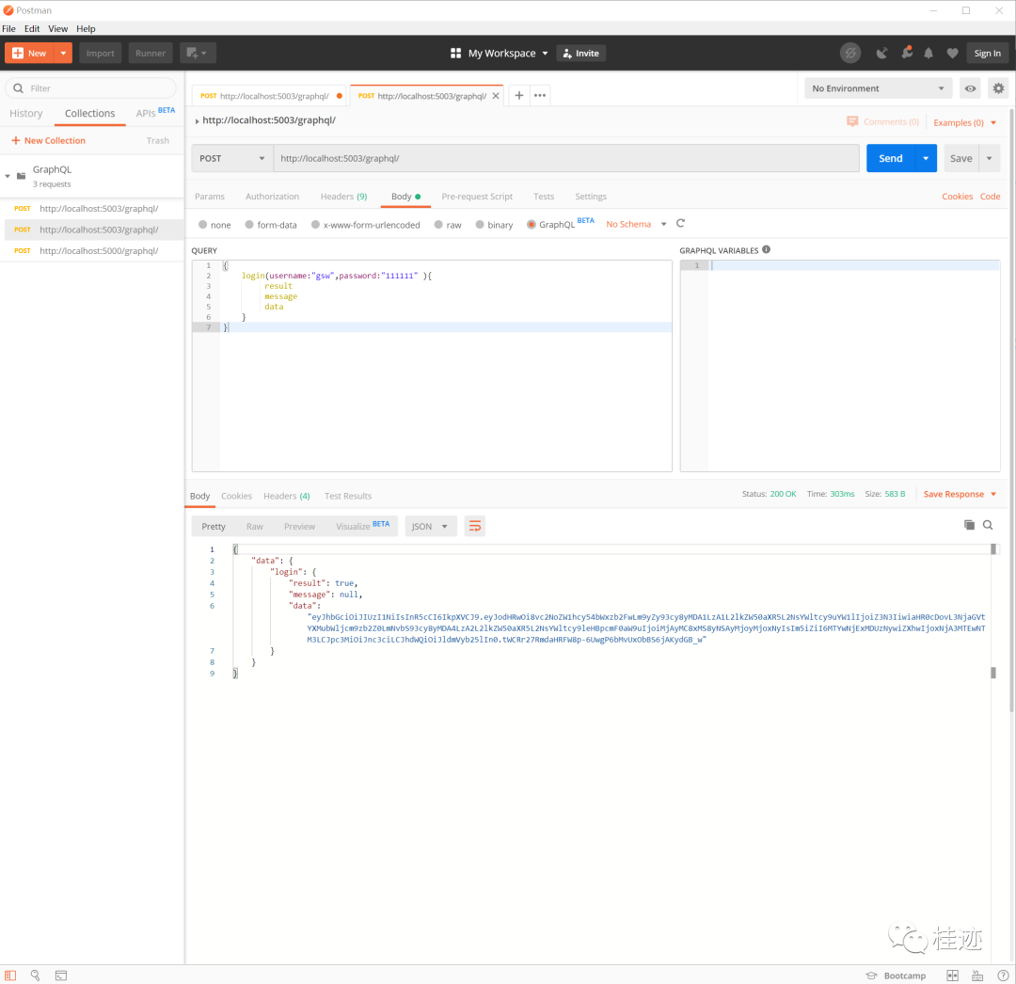Open the Save button dropdown arrow
The width and height of the screenshot is (1016, 984).
[x=990, y=159]
